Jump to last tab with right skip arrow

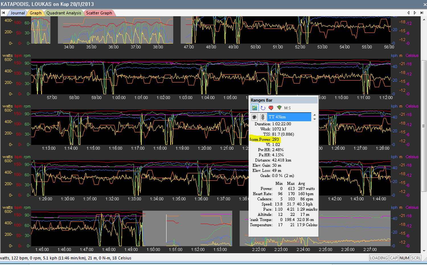[x=422, y=13]
